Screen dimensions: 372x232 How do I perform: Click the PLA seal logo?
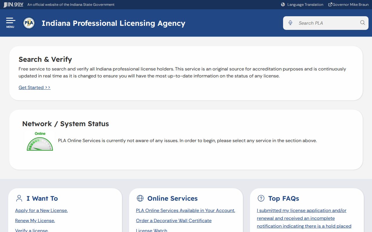coord(29,23)
